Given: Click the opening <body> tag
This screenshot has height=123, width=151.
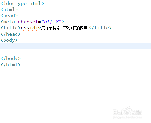Looking at the screenshot, I should (x=9, y=40).
